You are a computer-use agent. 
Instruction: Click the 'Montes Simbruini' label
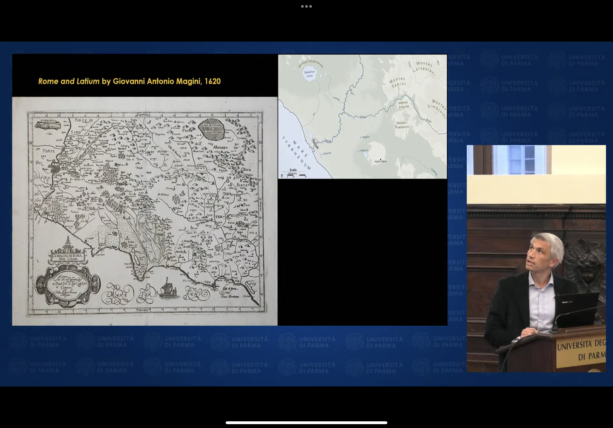pos(437,109)
